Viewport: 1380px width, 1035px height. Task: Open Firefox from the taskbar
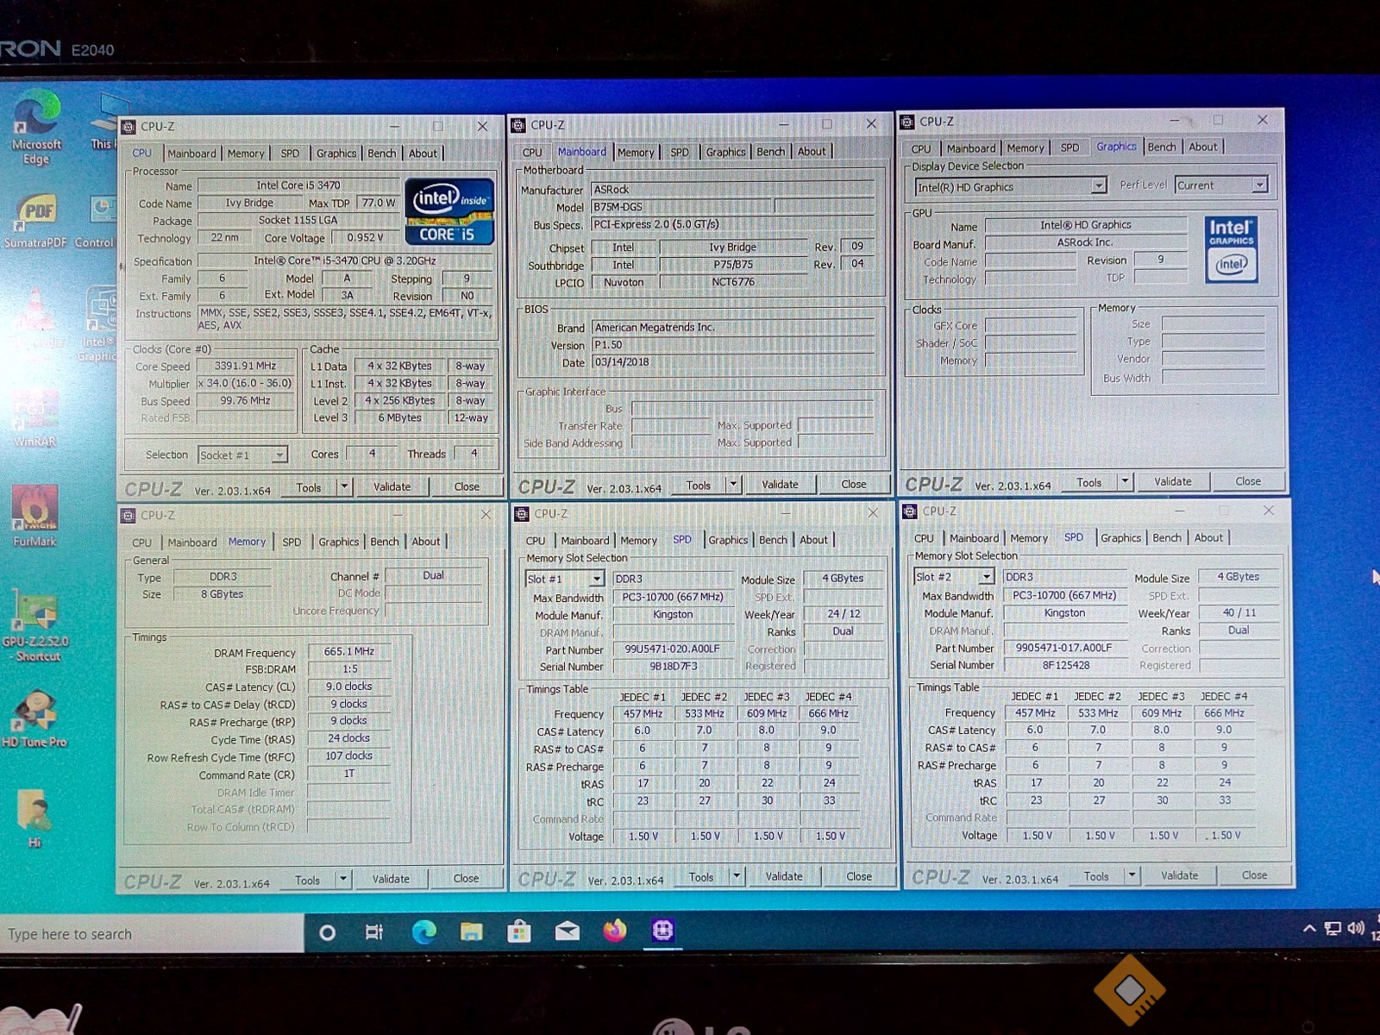[615, 931]
